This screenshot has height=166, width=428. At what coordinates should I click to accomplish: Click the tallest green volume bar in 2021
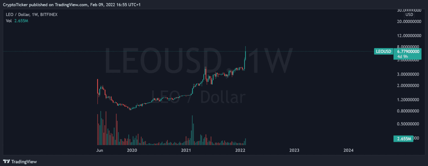tap(192, 130)
